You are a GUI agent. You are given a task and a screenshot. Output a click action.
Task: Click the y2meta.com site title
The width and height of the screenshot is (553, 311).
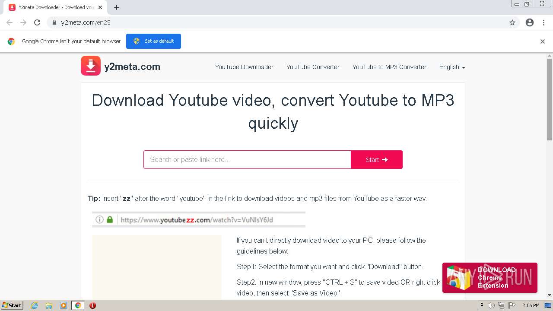coord(132,67)
